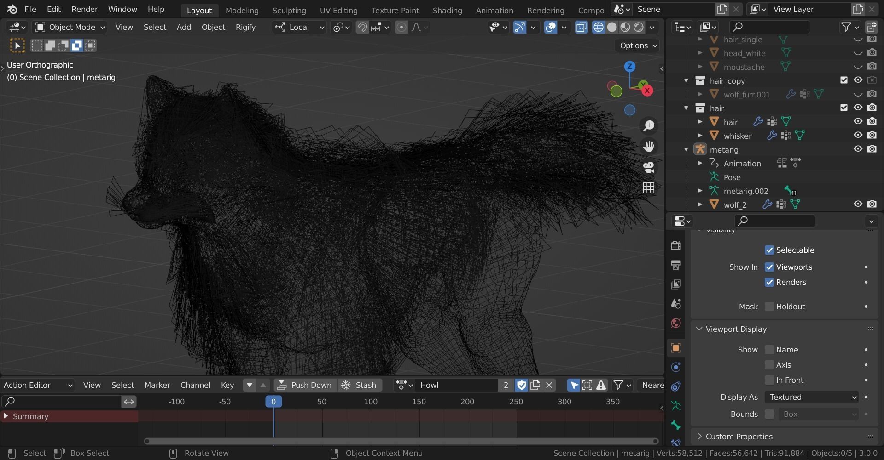
Task: Open the Window menu
Action: click(x=122, y=9)
